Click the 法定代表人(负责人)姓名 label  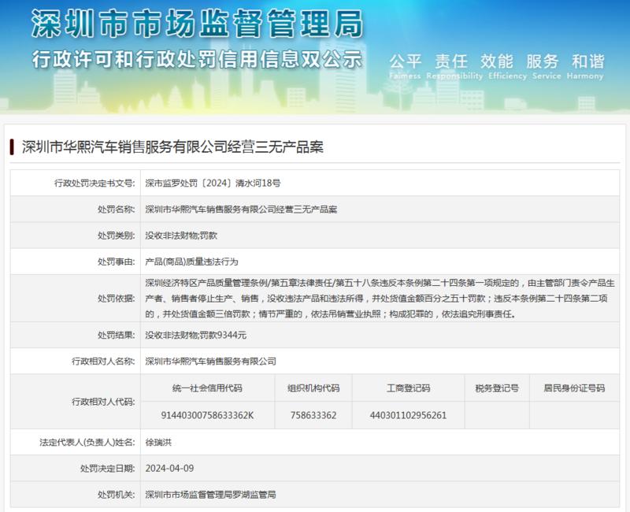point(87,443)
